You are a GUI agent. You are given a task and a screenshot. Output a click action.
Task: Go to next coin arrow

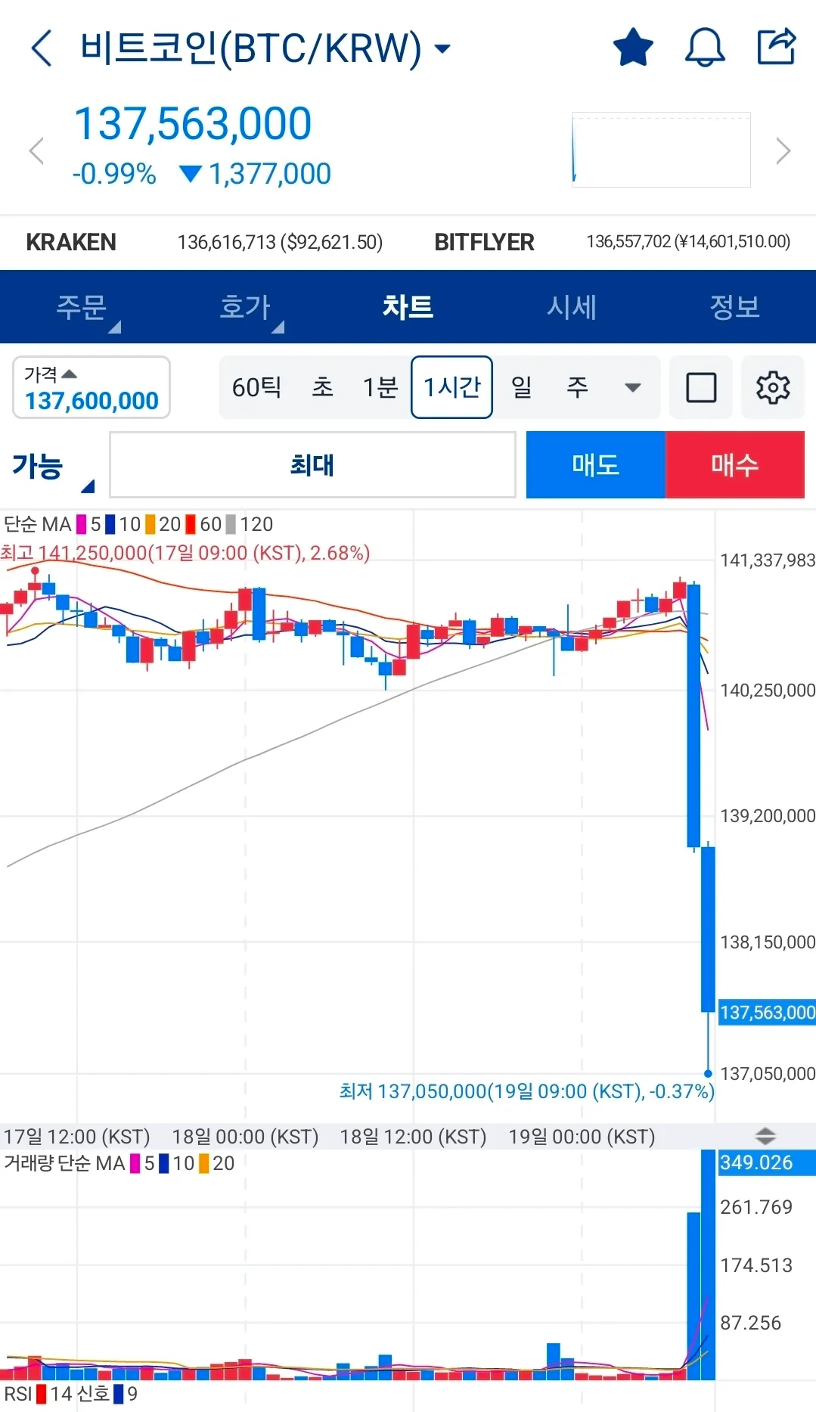pyautogui.click(x=783, y=151)
